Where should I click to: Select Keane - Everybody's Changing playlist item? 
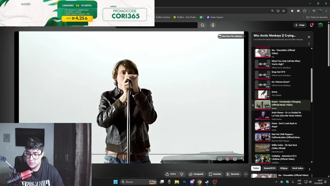pos(281,105)
